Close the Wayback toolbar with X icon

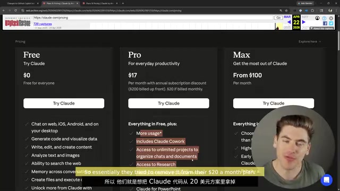click(331, 18)
